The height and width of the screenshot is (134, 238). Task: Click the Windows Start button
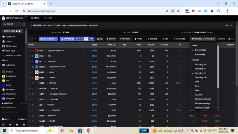(x=4, y=130)
